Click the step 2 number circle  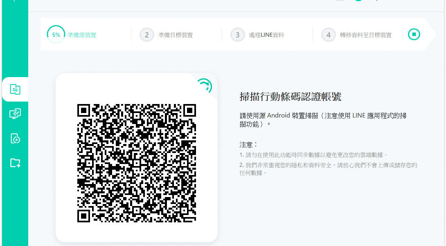147,35
